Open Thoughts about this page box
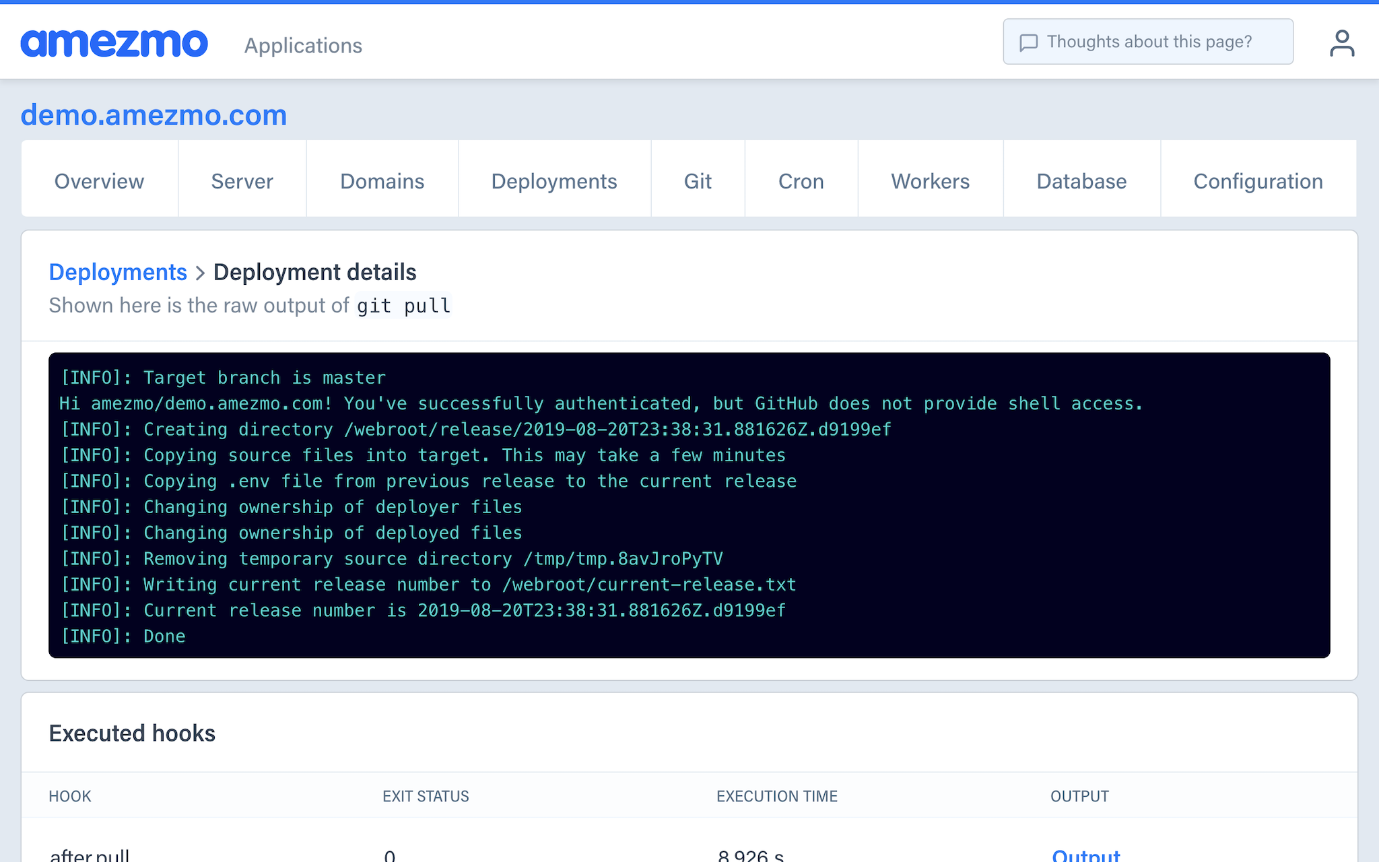Viewport: 1379px width, 862px height. pyautogui.click(x=1148, y=42)
